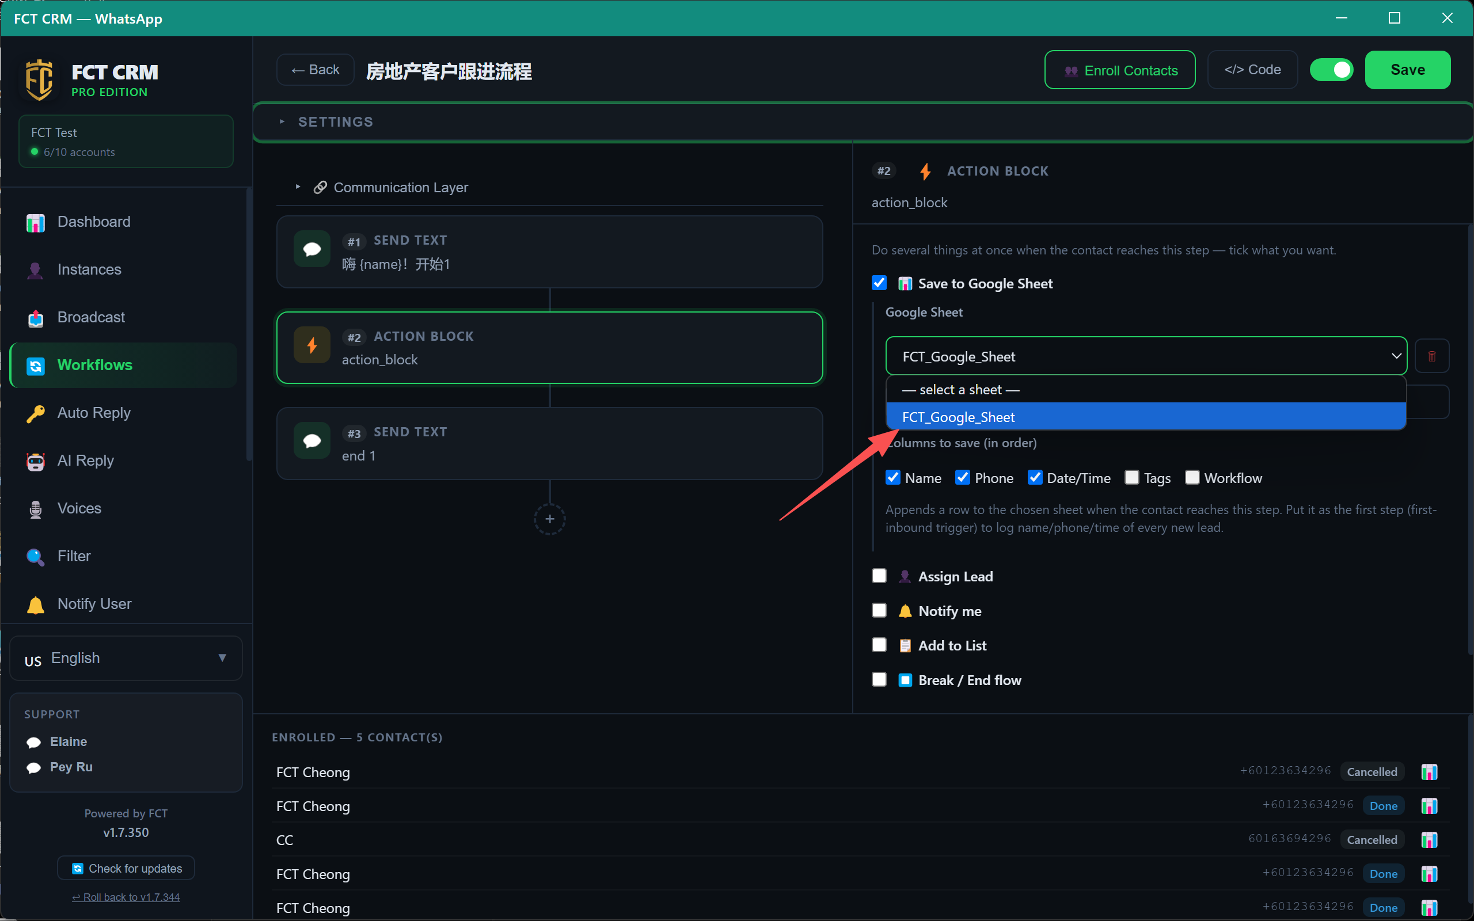
Task: Click the Instances person icon
Action: pyautogui.click(x=35, y=270)
